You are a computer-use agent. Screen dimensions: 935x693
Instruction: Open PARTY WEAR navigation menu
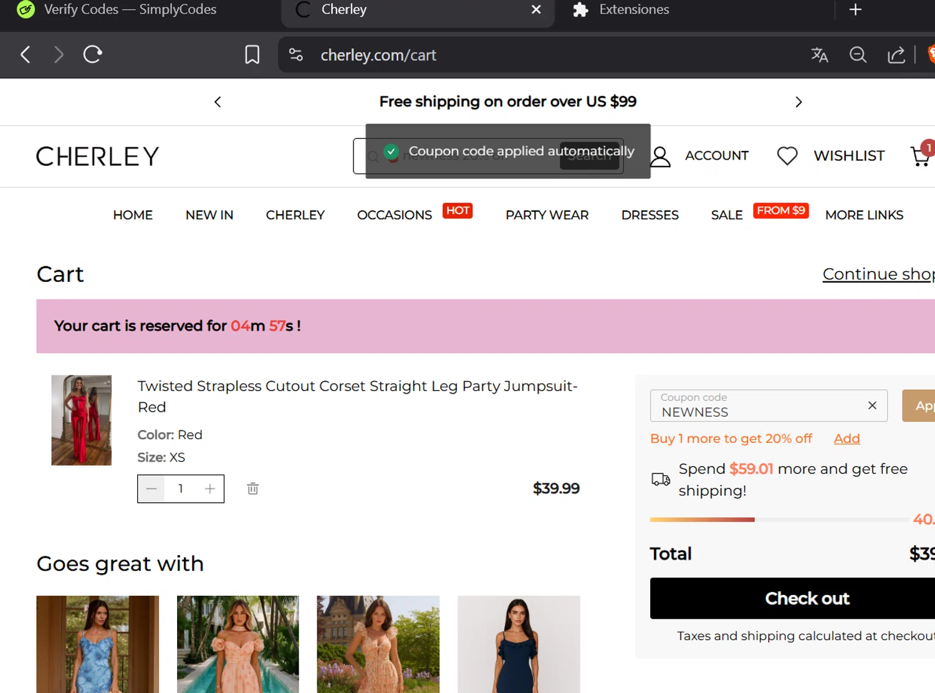(547, 215)
